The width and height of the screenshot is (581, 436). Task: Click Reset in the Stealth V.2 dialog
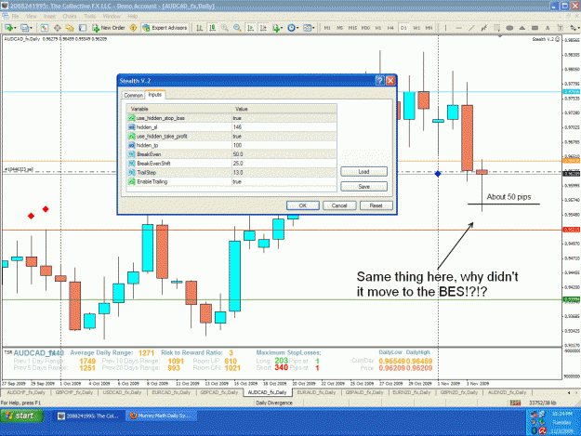pos(376,205)
